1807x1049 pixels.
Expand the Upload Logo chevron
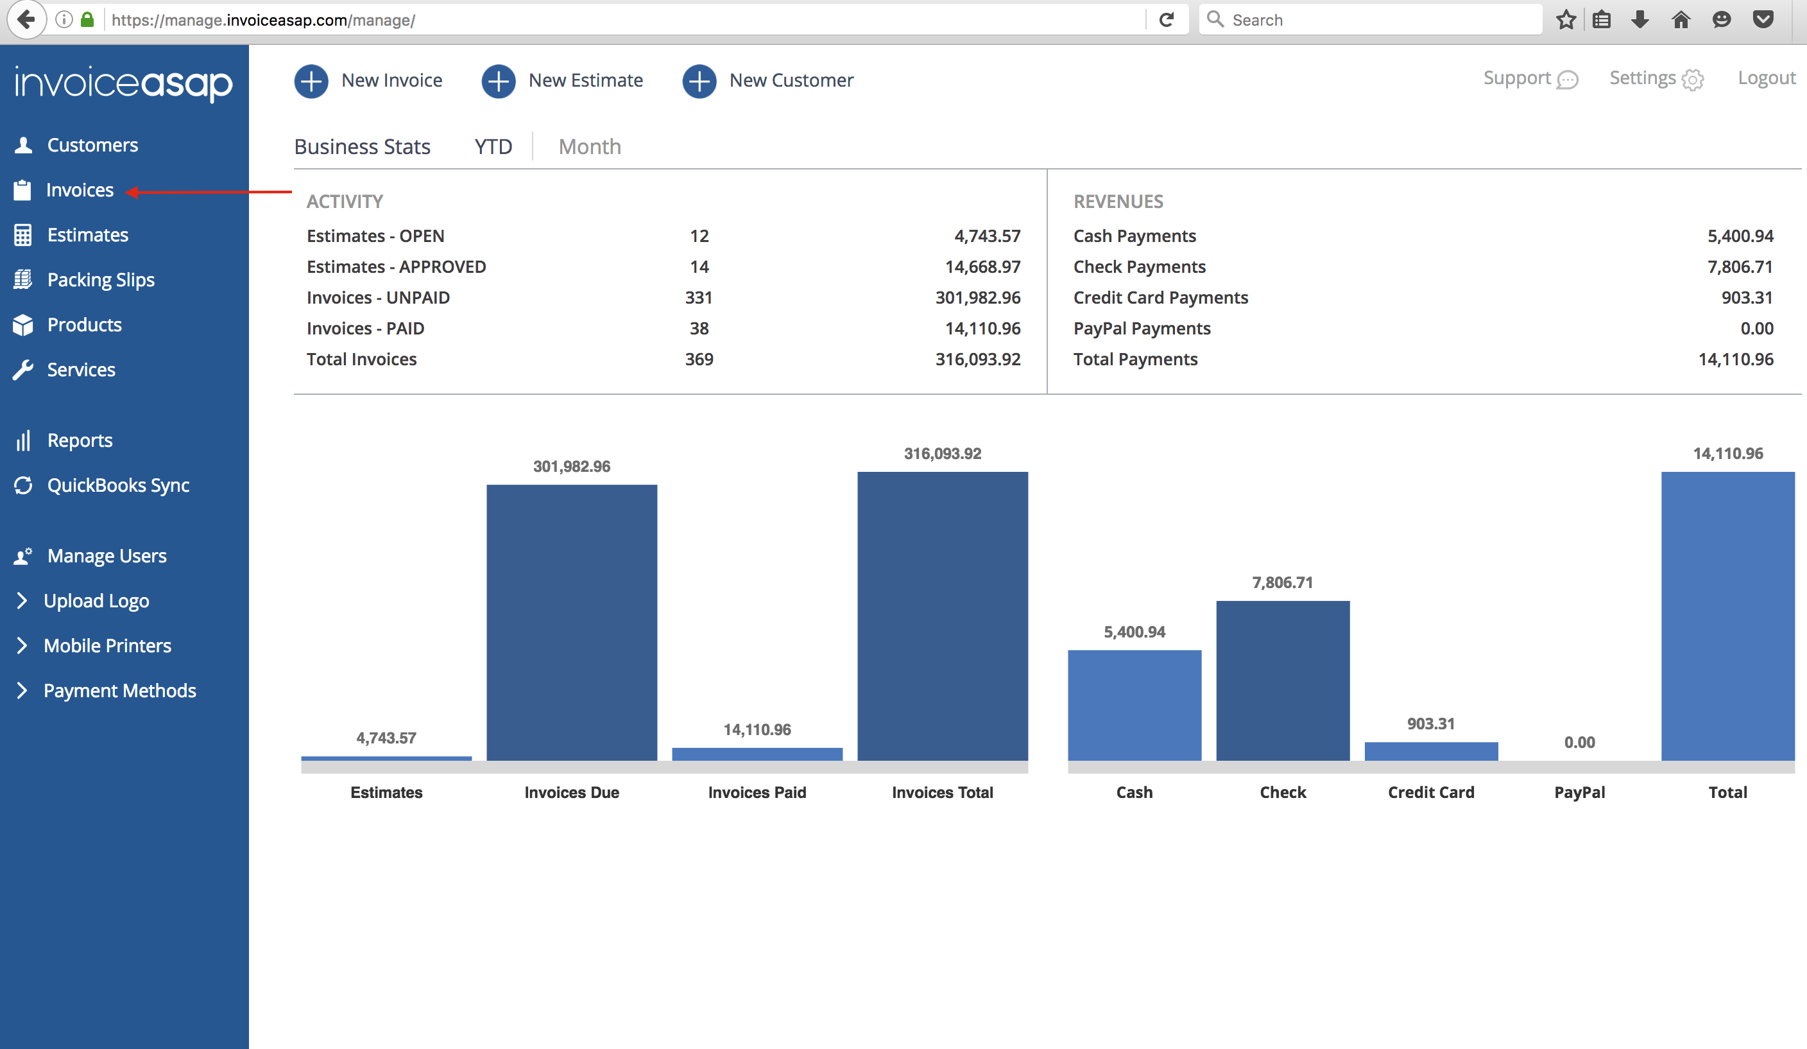point(22,600)
